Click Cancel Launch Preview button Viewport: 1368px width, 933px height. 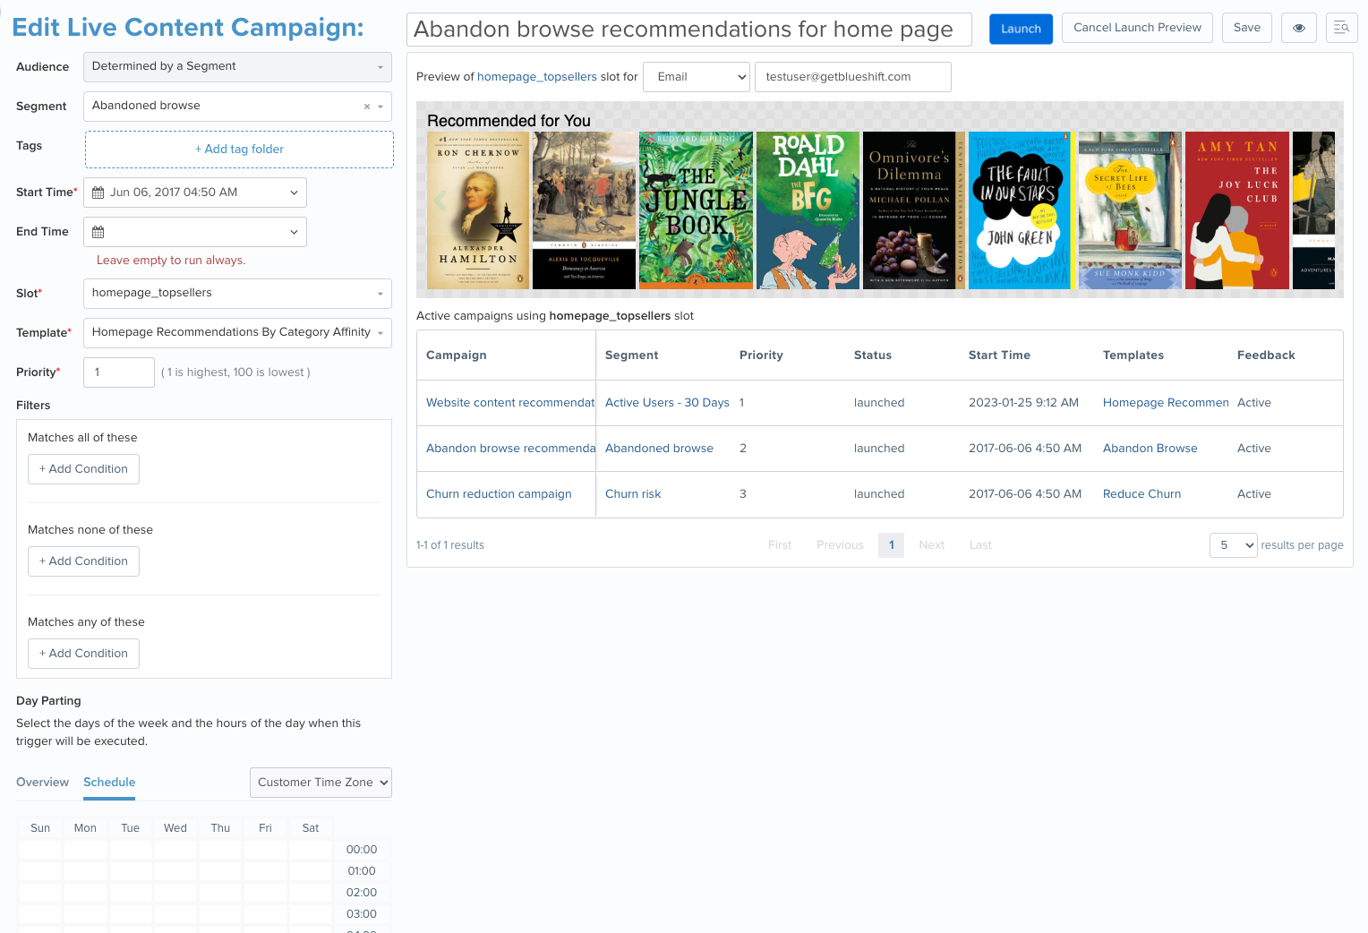pyautogui.click(x=1137, y=28)
